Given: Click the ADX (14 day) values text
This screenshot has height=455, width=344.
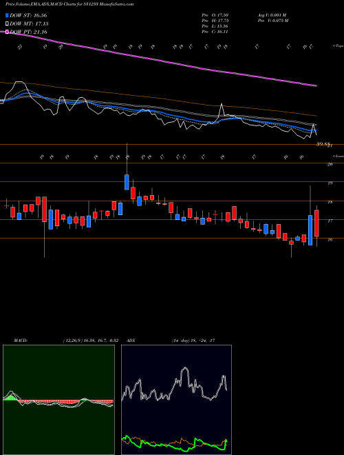Looking at the screenshot, I should click(193, 341).
